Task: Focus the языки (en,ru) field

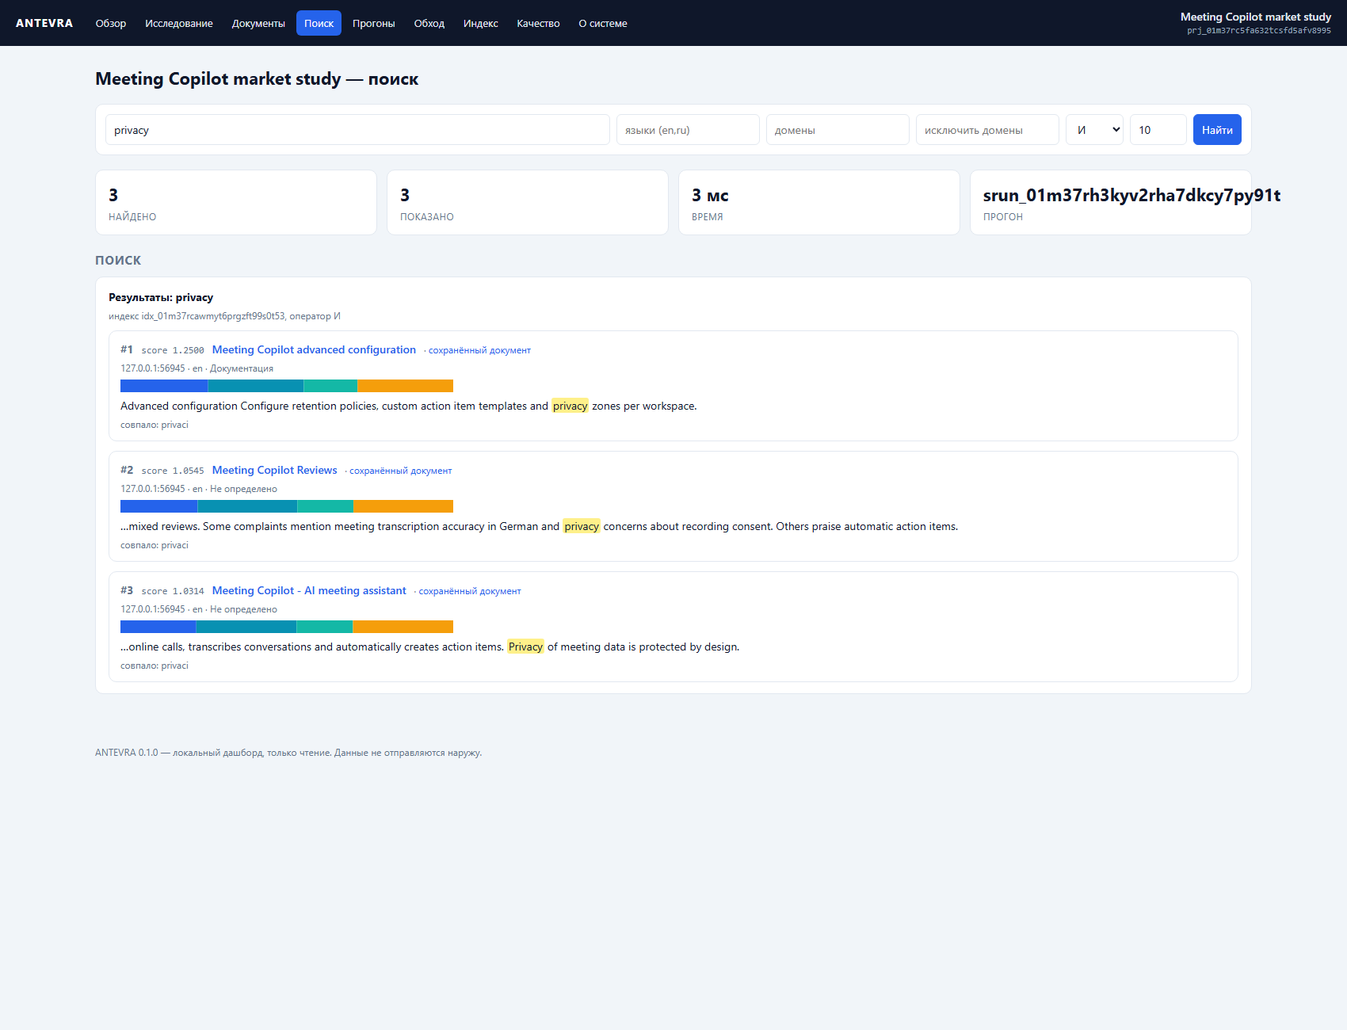Action: click(688, 130)
